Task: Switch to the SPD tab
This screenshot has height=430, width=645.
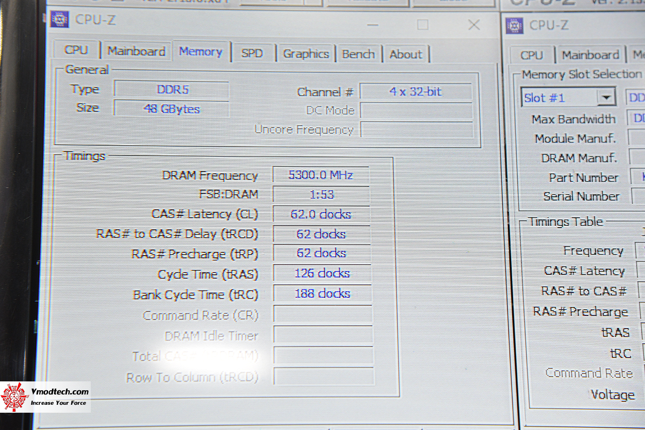Action: (252, 53)
